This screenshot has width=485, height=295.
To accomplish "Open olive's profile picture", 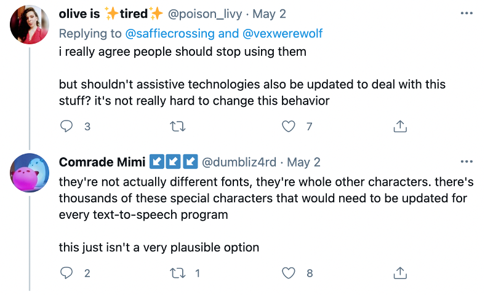I will [30, 25].
